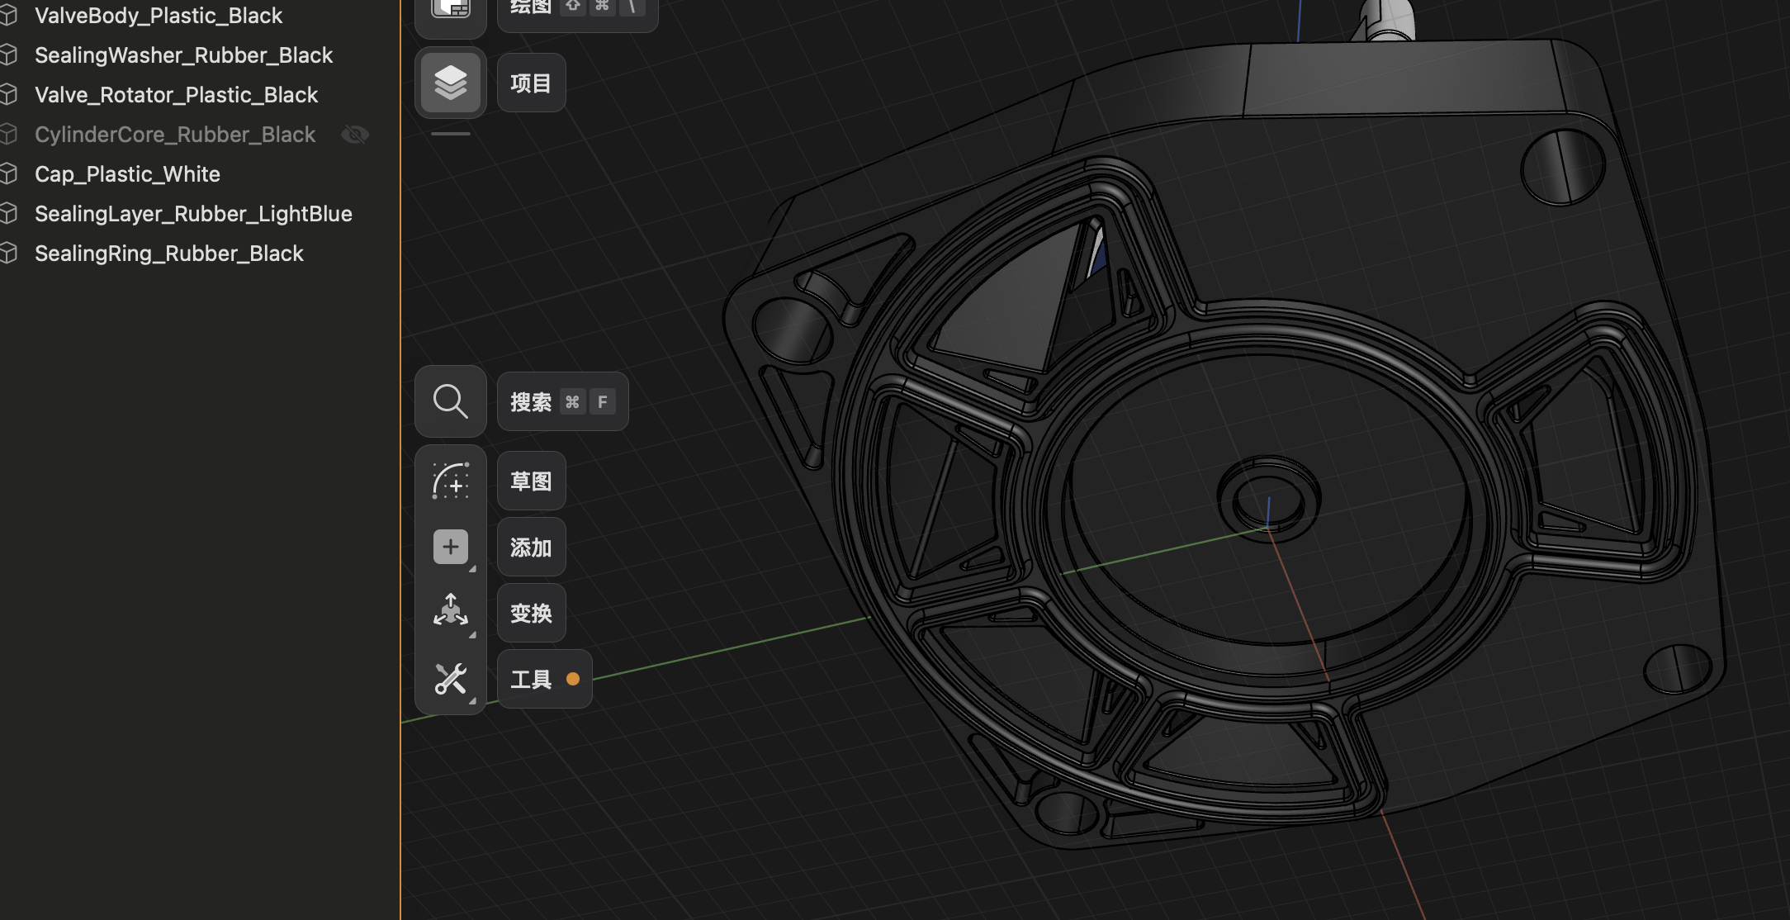1790x920 pixels.
Task: Click the center hole of the valve model
Action: pyautogui.click(x=1269, y=500)
